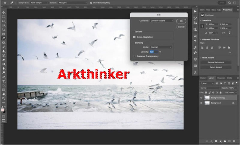Open the Kind filter dropdown in Layers
This screenshot has height=145, width=240.
(x=207, y=83)
